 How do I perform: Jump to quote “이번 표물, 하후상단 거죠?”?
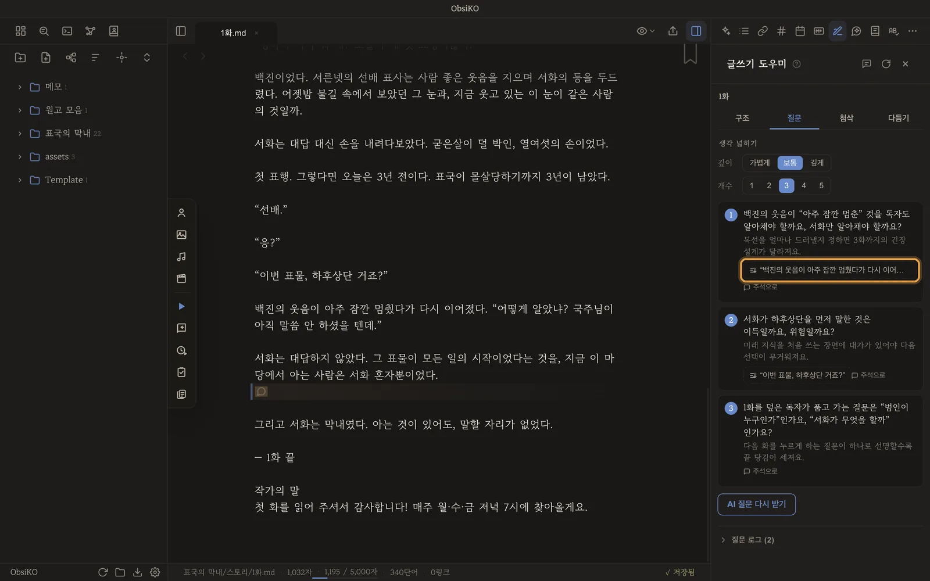pyautogui.click(x=797, y=375)
